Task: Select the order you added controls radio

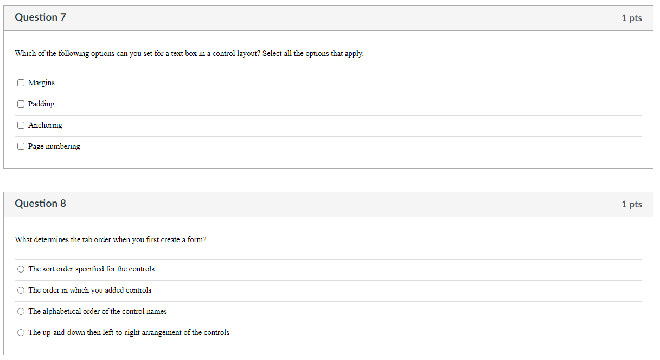Action: pos(21,290)
